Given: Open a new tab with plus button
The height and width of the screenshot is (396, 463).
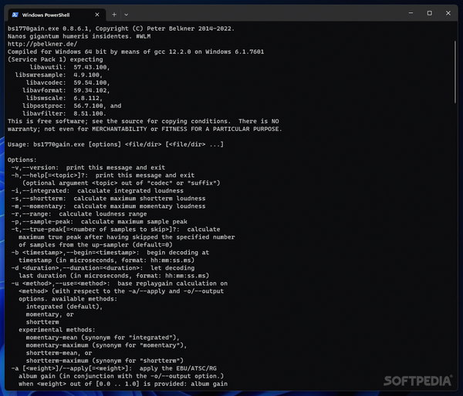Looking at the screenshot, I should [x=114, y=14].
